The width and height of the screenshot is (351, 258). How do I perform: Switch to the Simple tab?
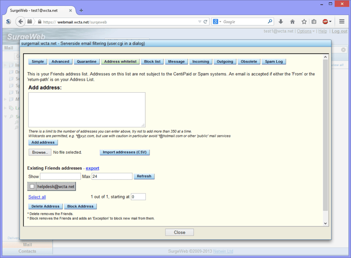point(38,62)
